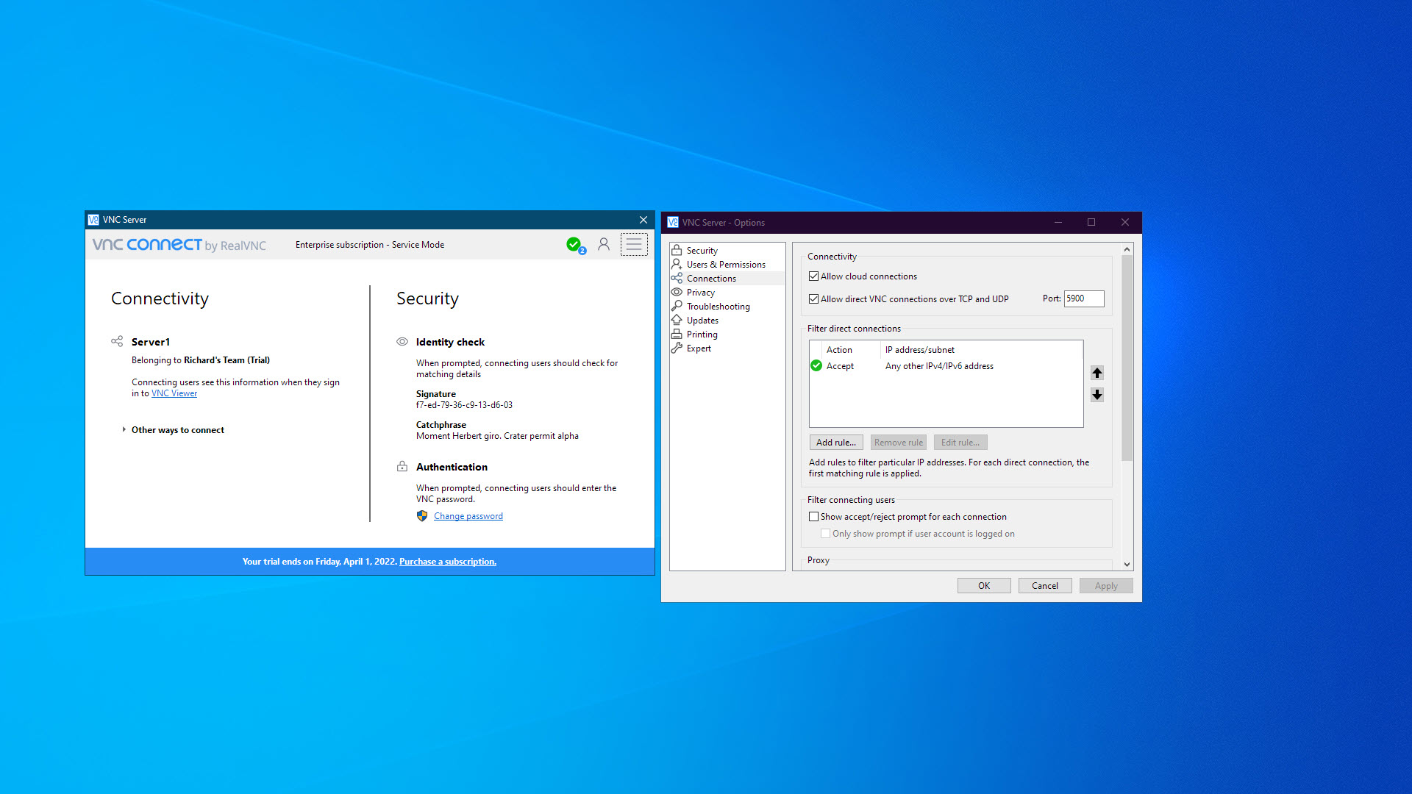Viewport: 1412px width, 794px height.
Task: Select the Any other IPv4/IPv6 address rule row
Action: [x=946, y=366]
